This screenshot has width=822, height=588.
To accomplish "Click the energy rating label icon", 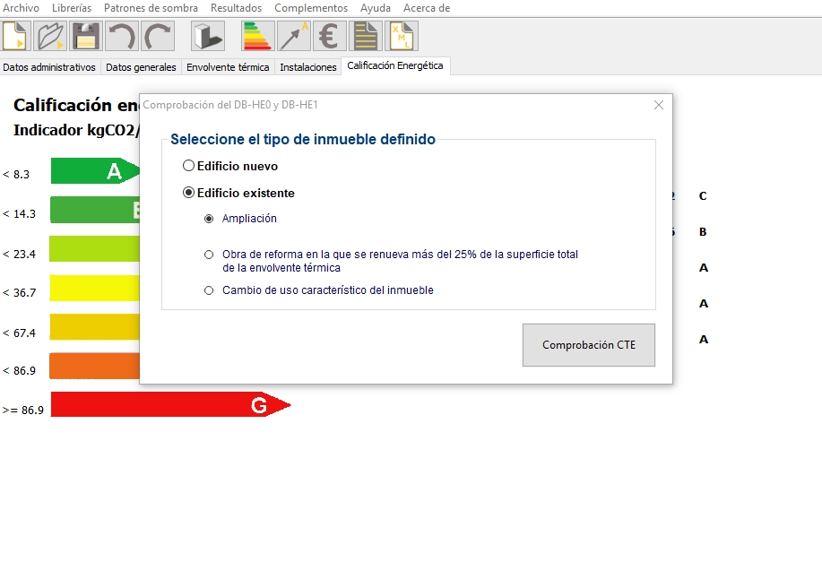I will coord(258,37).
